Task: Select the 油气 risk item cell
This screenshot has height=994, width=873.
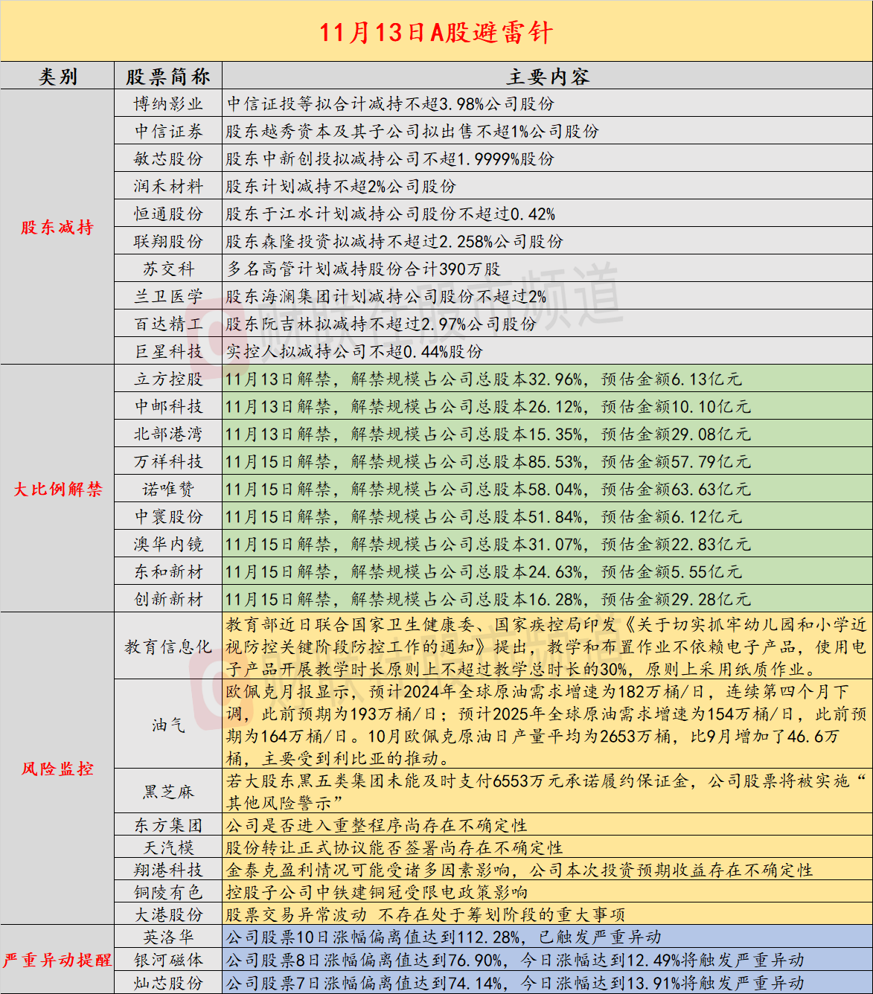Action: [168, 725]
